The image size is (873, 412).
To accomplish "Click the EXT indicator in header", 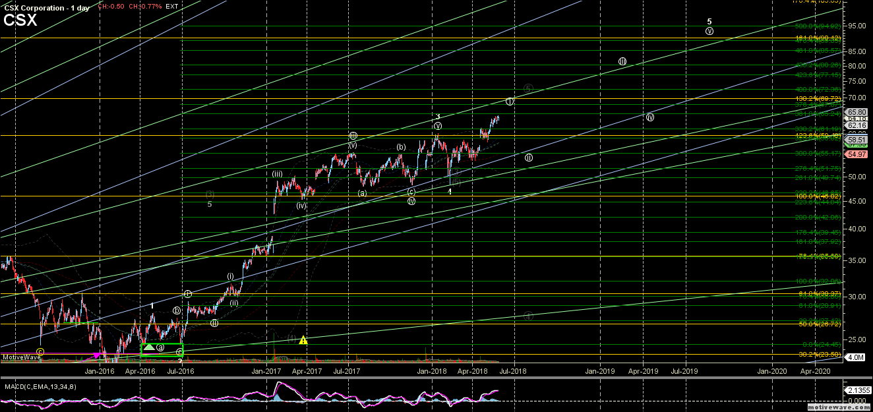I will [x=172, y=6].
